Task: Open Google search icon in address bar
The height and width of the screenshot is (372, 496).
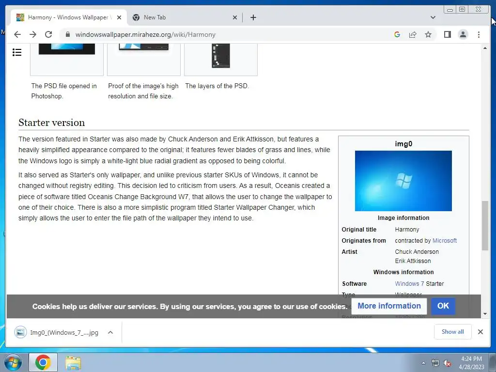Action: click(397, 34)
